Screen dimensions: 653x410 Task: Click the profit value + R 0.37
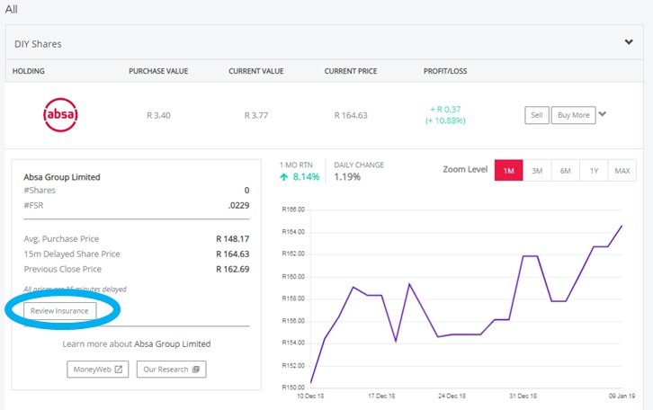[x=445, y=110]
